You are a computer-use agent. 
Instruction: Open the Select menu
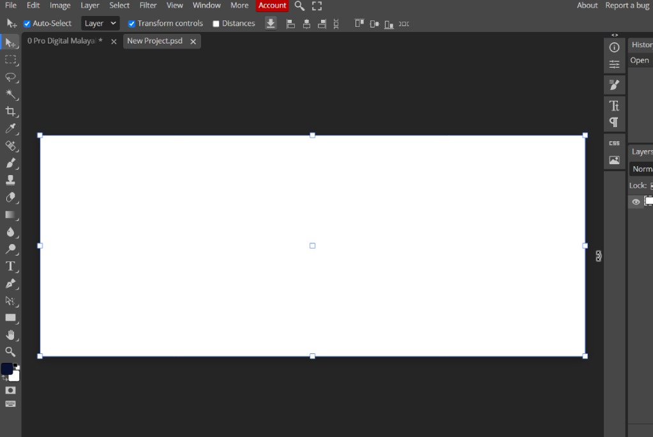(119, 5)
